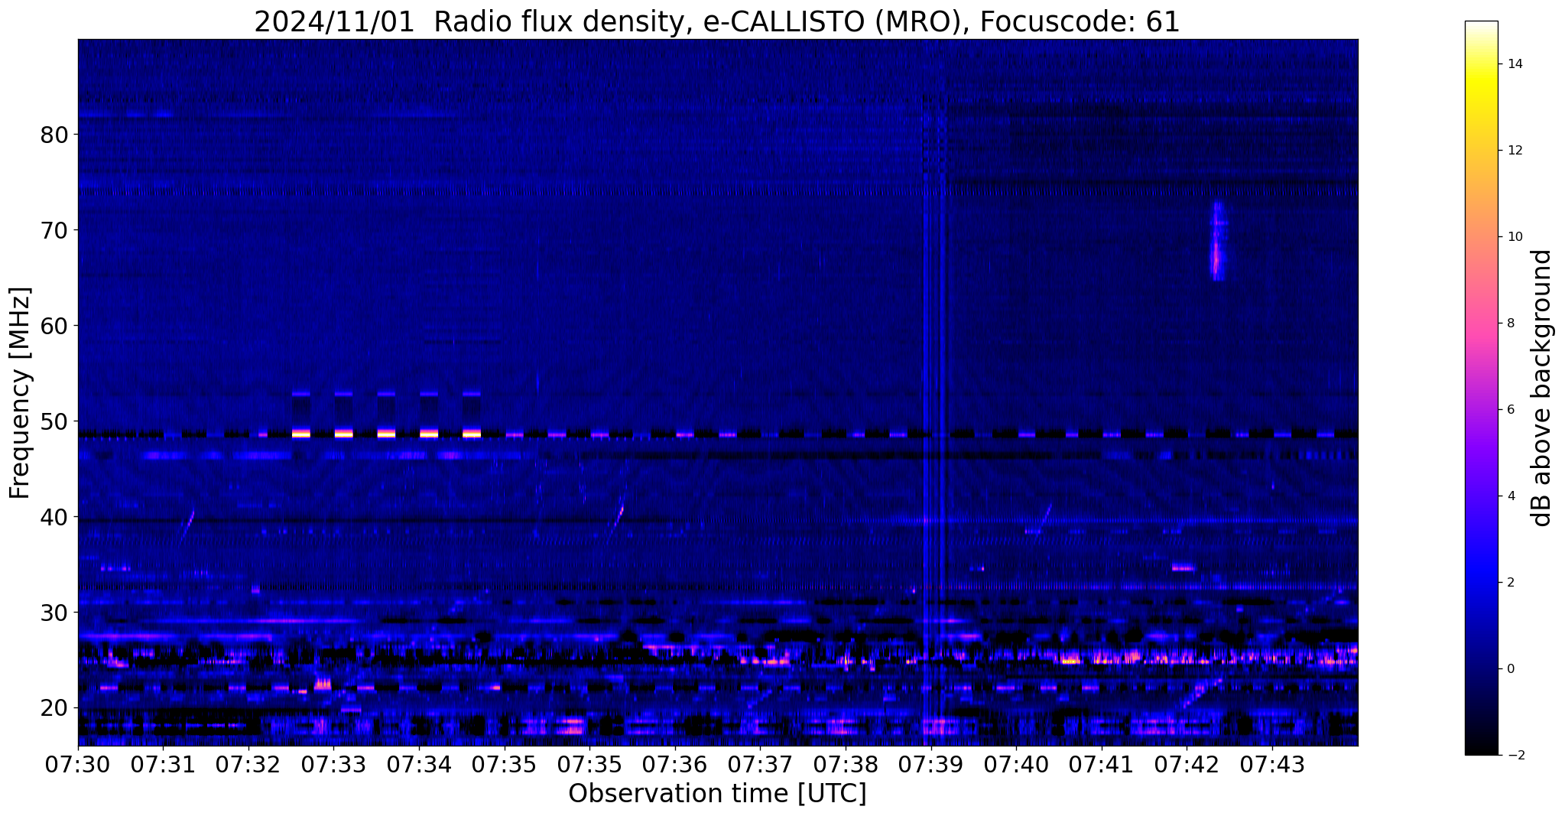Click the 40 MHz frequency tick label
Screen dimensions: 1565x816
(54, 517)
